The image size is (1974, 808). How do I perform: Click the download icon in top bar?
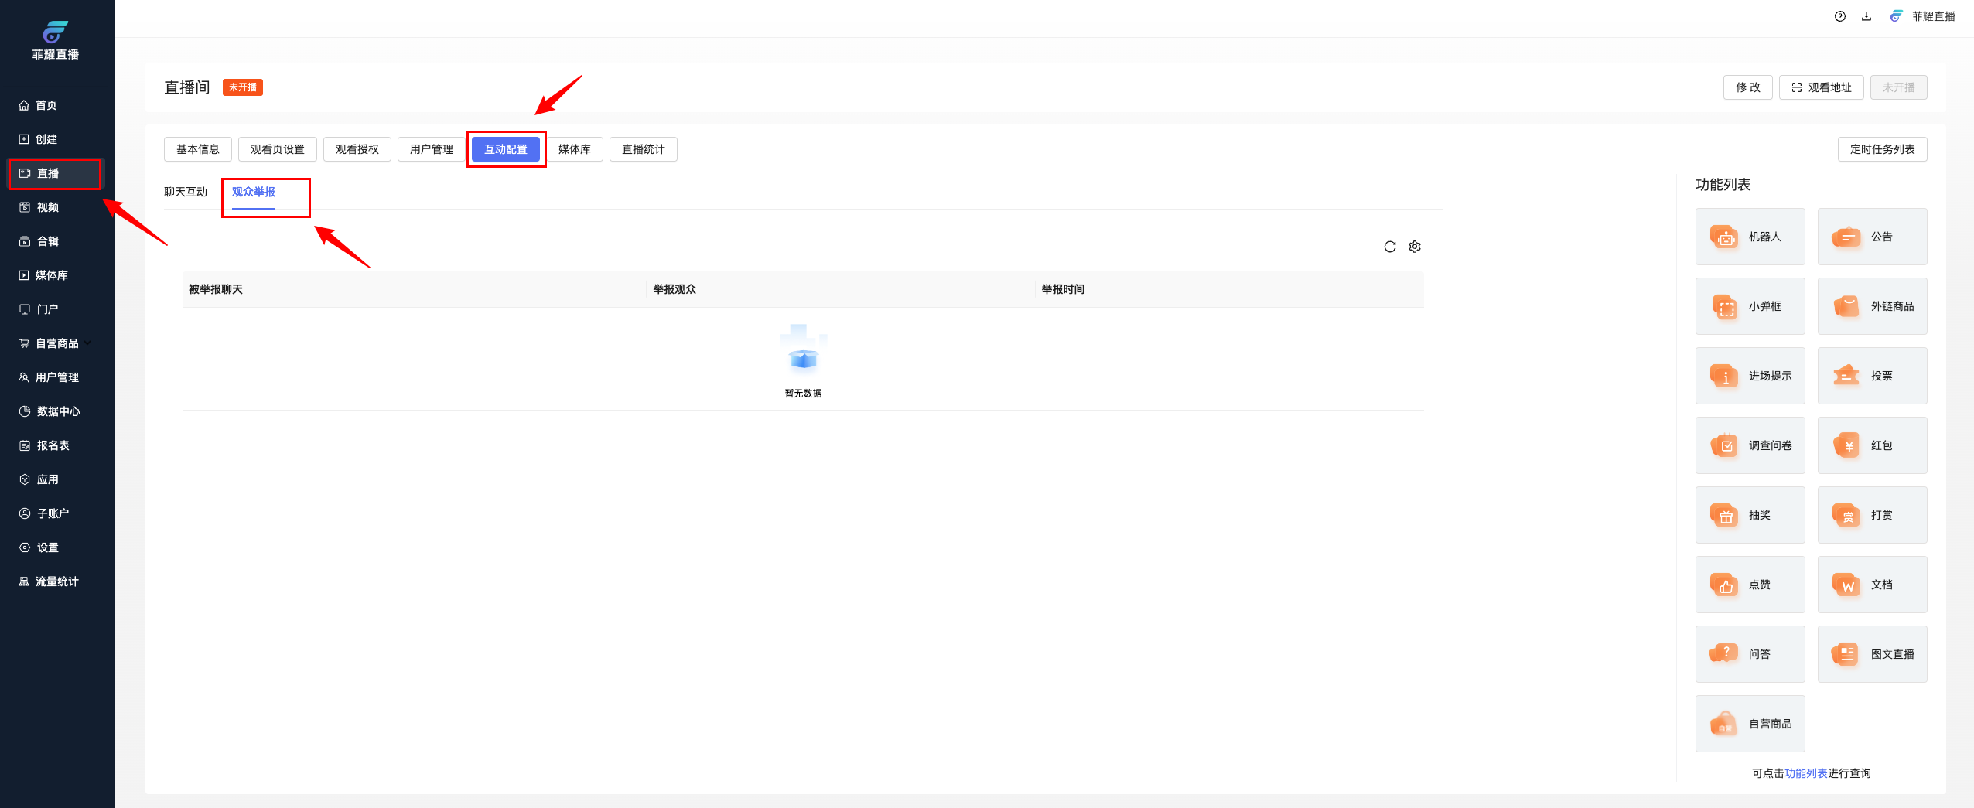[x=1866, y=16]
